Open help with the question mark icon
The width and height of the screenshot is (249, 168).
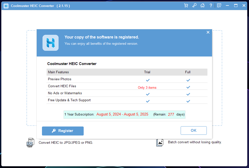pyautogui.click(x=211, y=5)
